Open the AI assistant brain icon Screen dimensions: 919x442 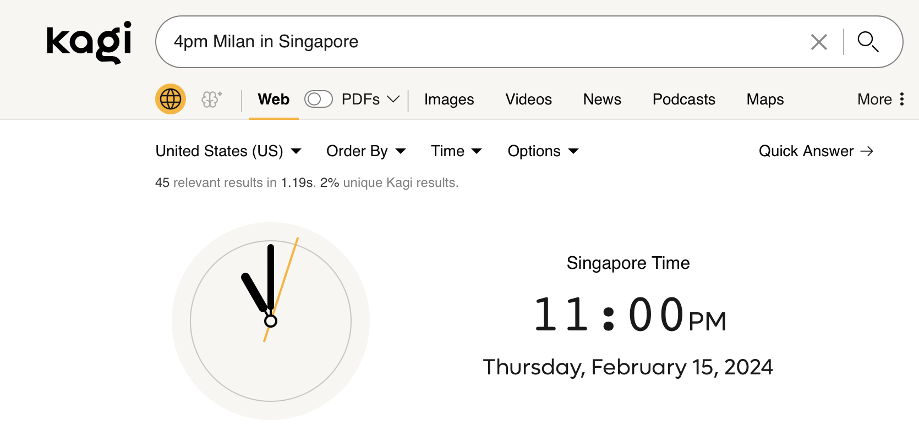pyautogui.click(x=211, y=99)
